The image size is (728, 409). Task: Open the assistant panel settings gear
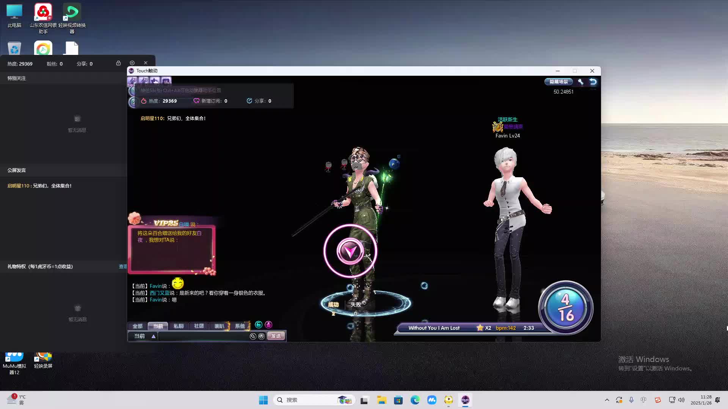(132, 63)
